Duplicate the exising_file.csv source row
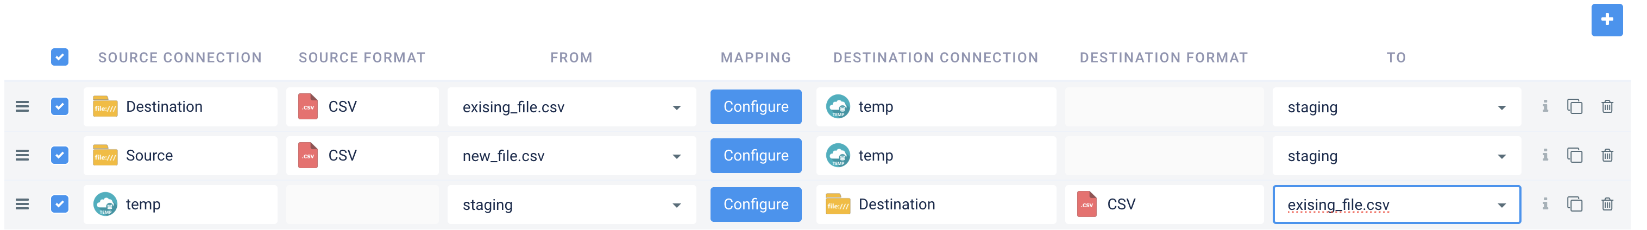Image resolution: width=1647 pixels, height=230 pixels. pos(1574,107)
